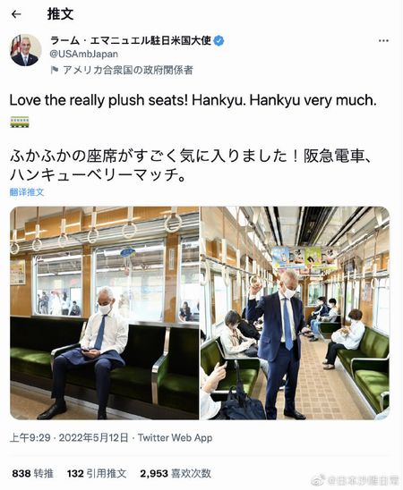Click the tweet timestamp 上午9:29 · 2022年5月12日
The height and width of the screenshot is (490, 403).
tap(69, 438)
